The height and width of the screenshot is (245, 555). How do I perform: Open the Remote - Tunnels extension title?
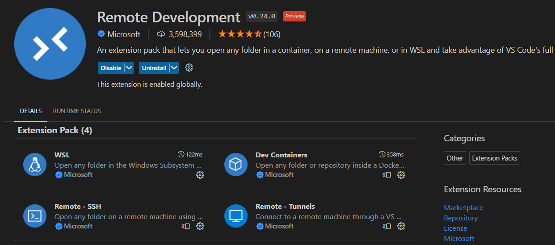tap(285, 206)
